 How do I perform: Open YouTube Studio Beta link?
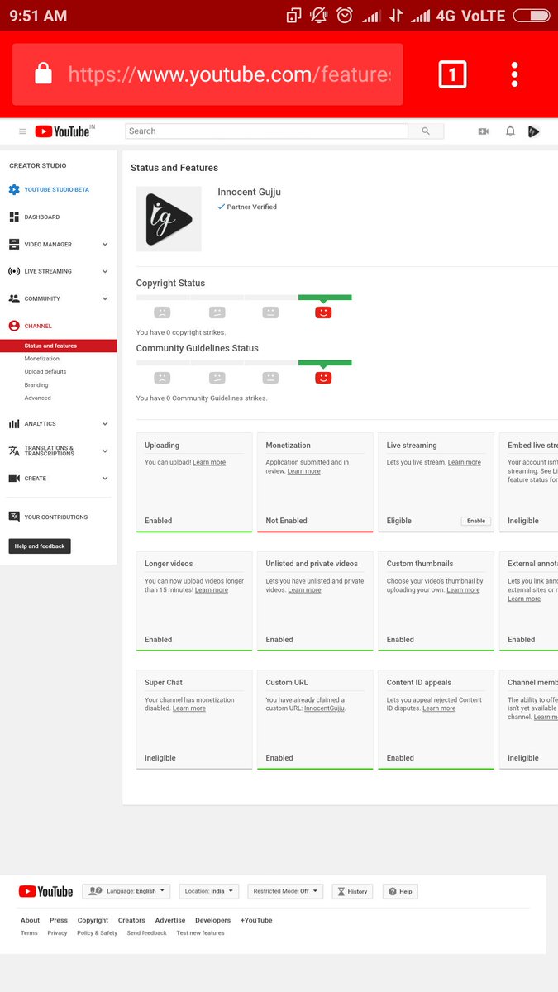point(56,189)
